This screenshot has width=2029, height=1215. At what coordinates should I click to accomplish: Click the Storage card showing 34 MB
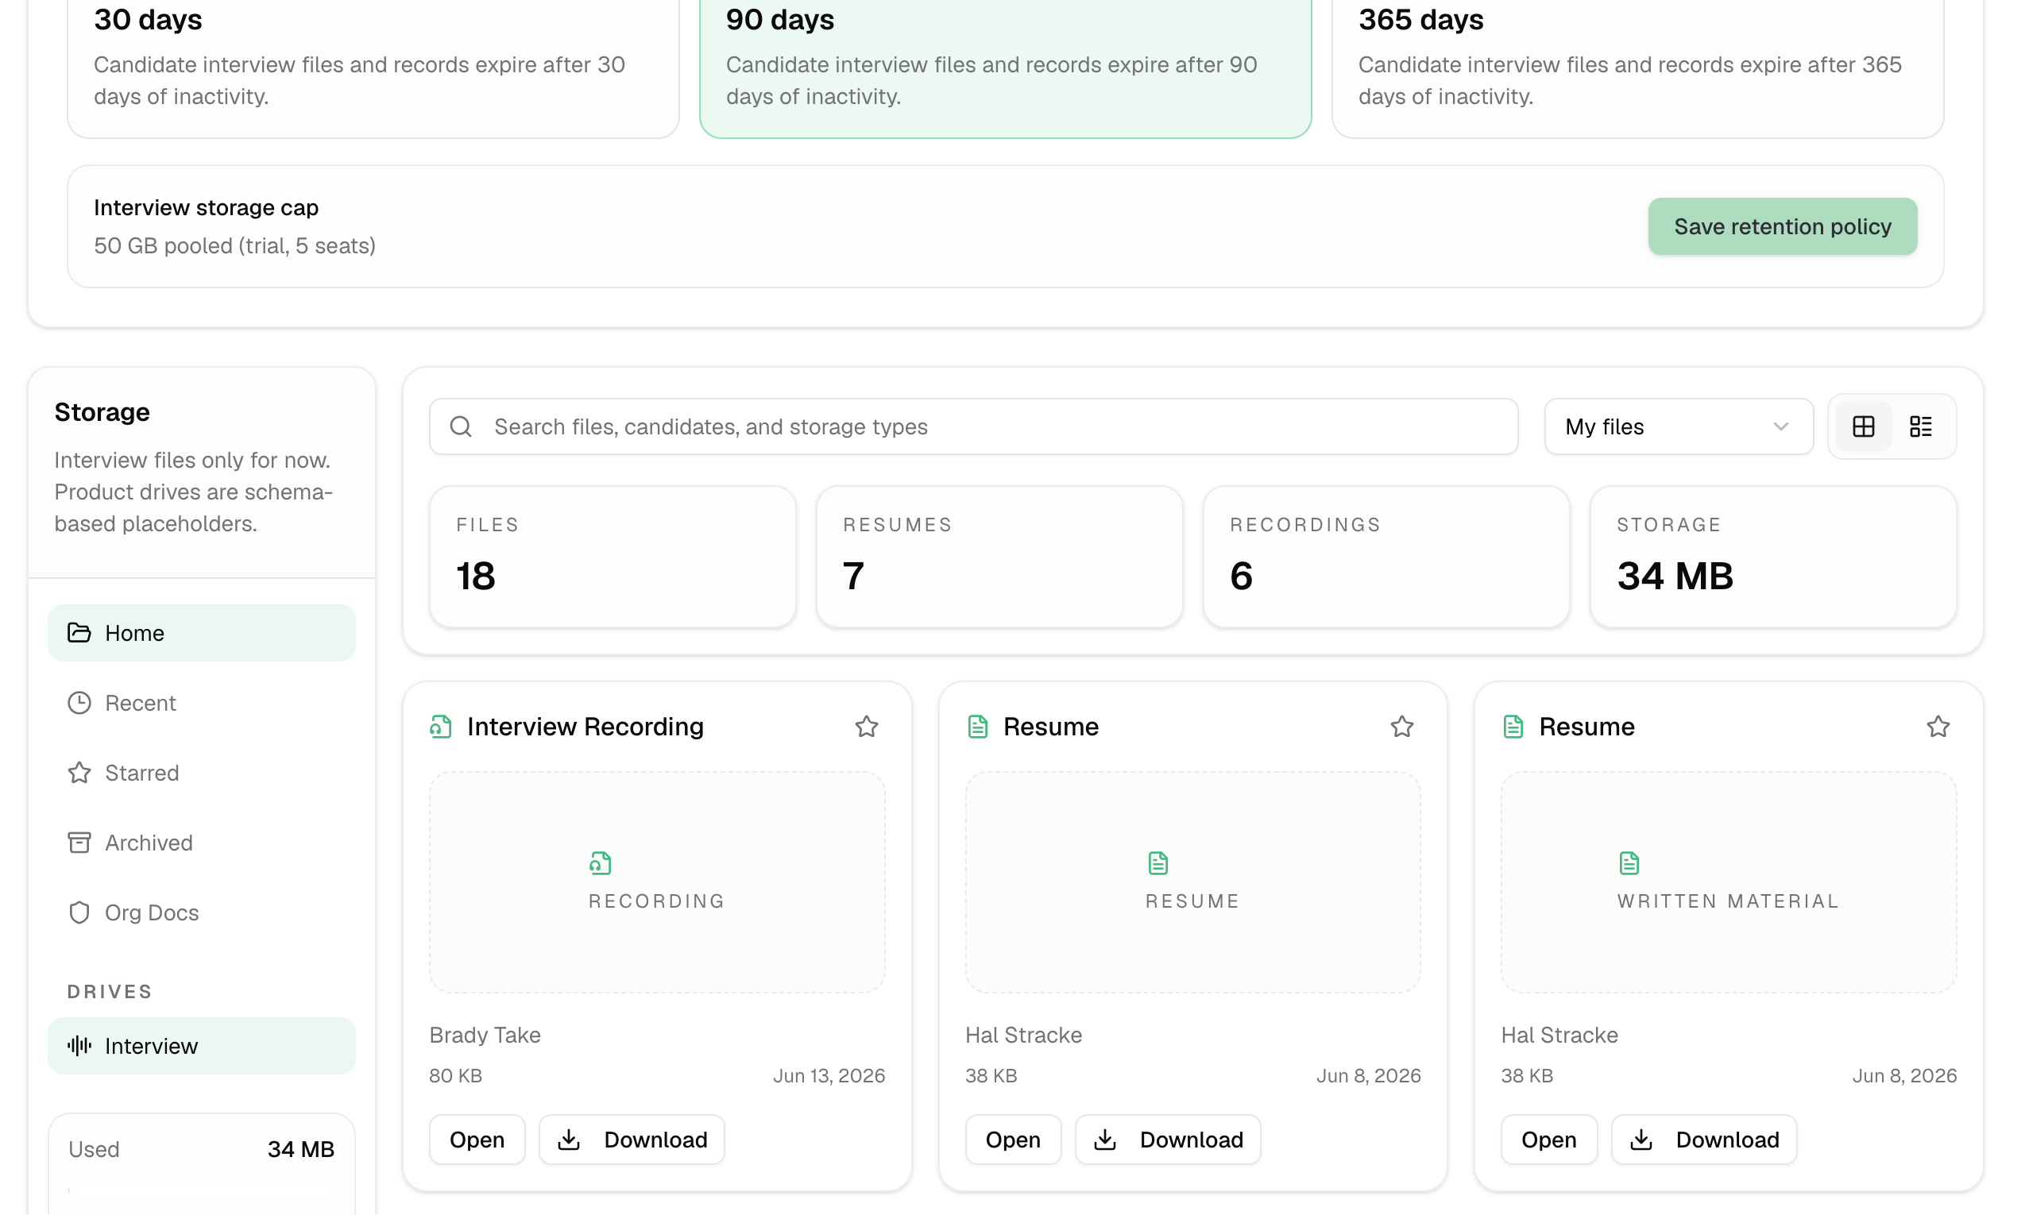coord(1772,557)
